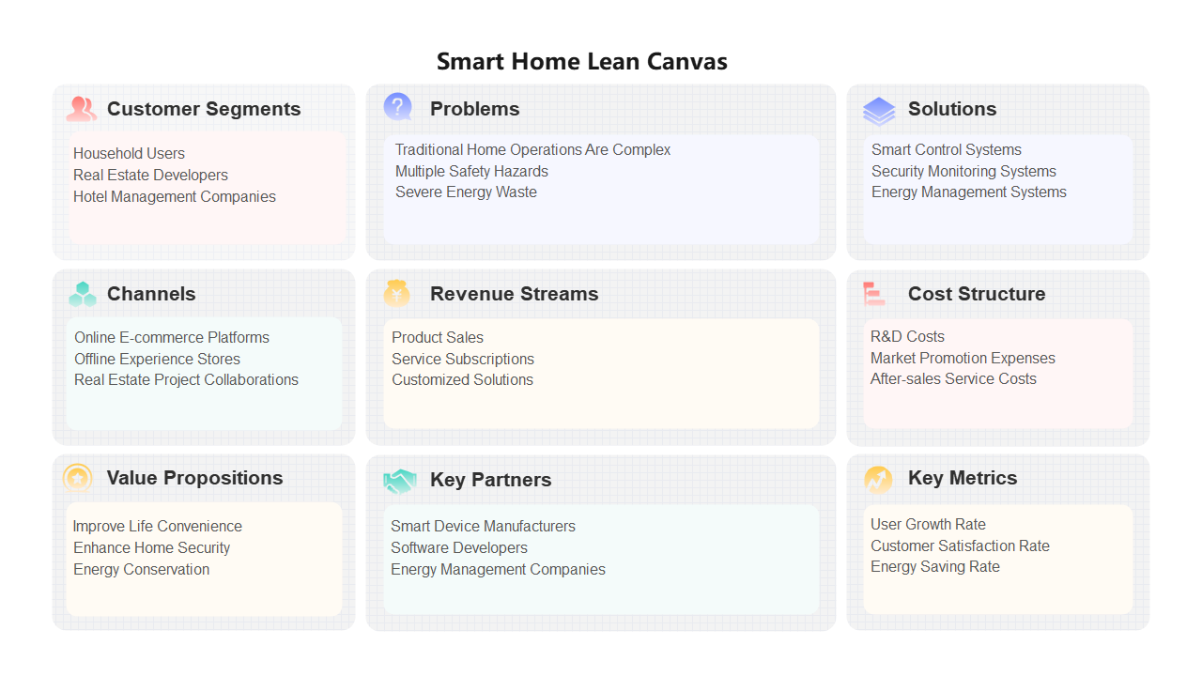1202x676 pixels.
Task: Click the Offline Experience Stores entry
Action: point(157,359)
